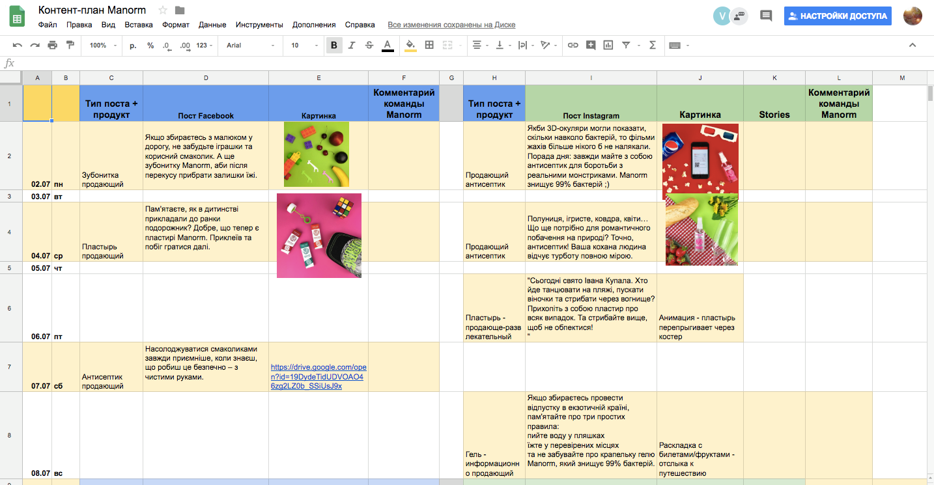Click the merge cells icon
This screenshot has height=485, width=934.
point(447,45)
